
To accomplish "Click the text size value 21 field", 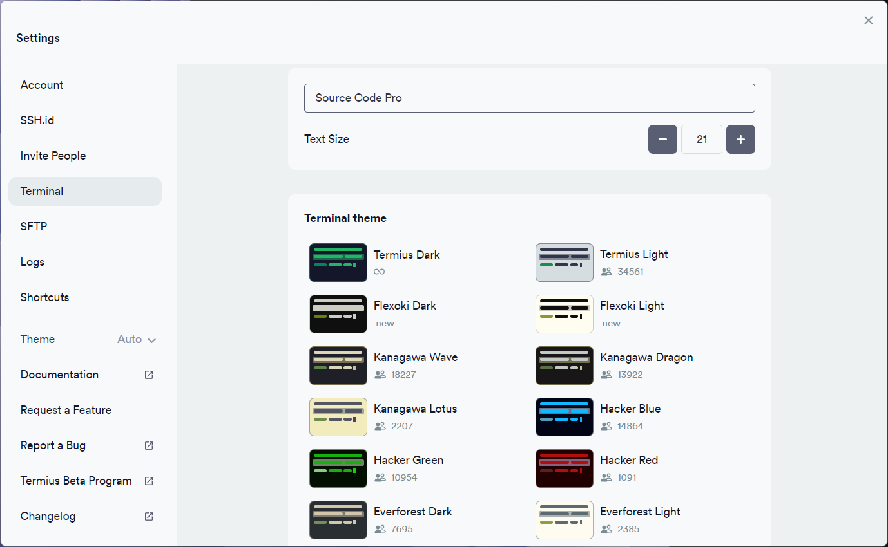I will tap(702, 139).
